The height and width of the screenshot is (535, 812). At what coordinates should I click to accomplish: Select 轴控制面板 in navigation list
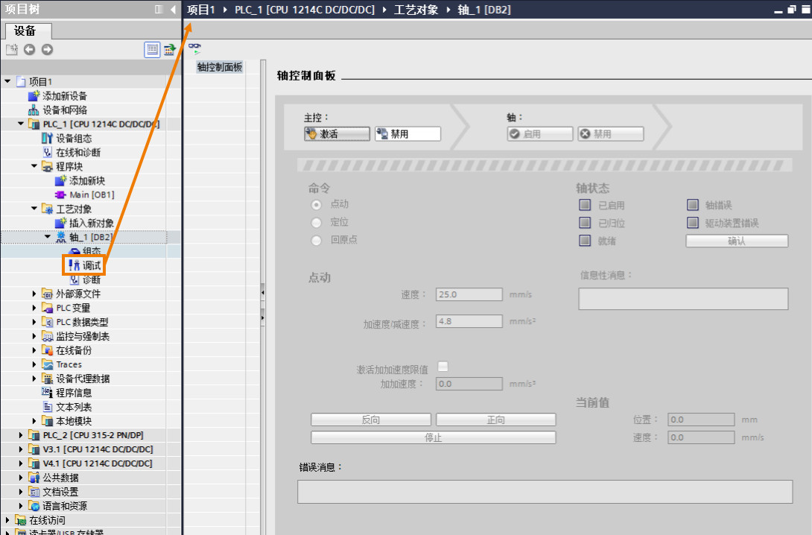220,67
